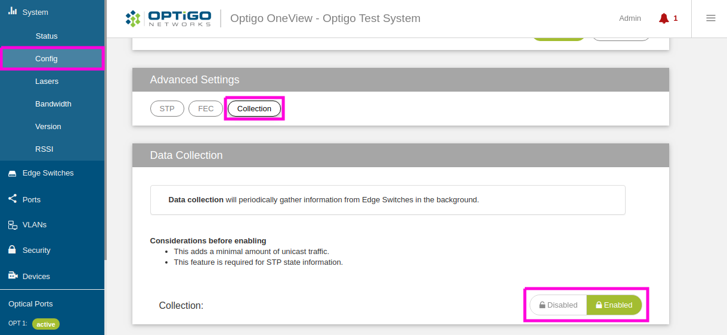Open the Lasers submenu page
Screen dimensions: 727x335
47,82
